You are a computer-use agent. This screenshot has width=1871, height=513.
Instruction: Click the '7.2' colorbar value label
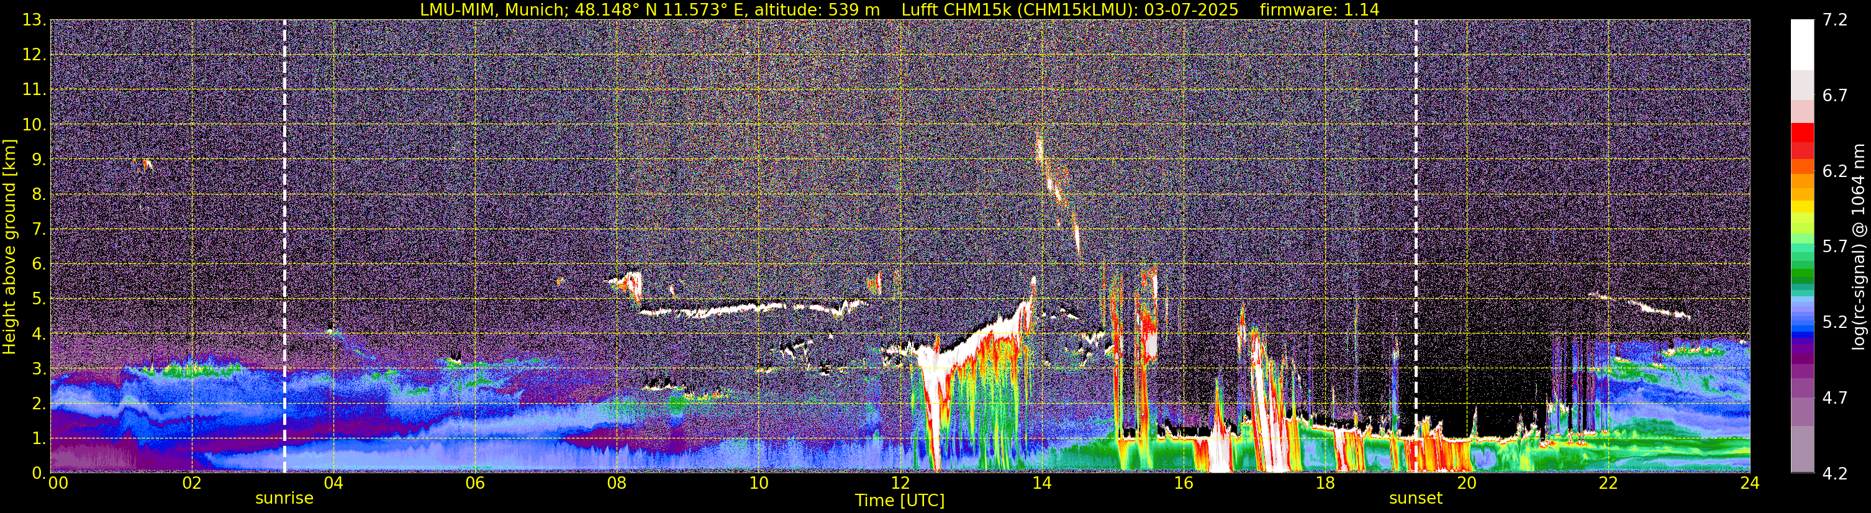point(1835,20)
